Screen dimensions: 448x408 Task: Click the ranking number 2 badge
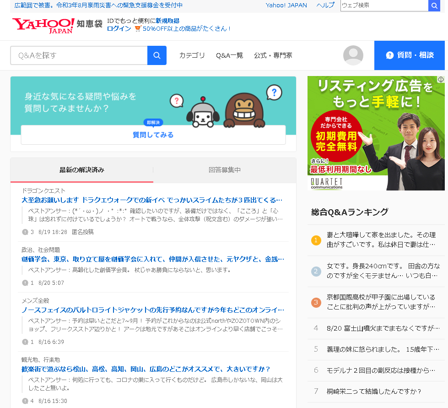tap(316, 271)
